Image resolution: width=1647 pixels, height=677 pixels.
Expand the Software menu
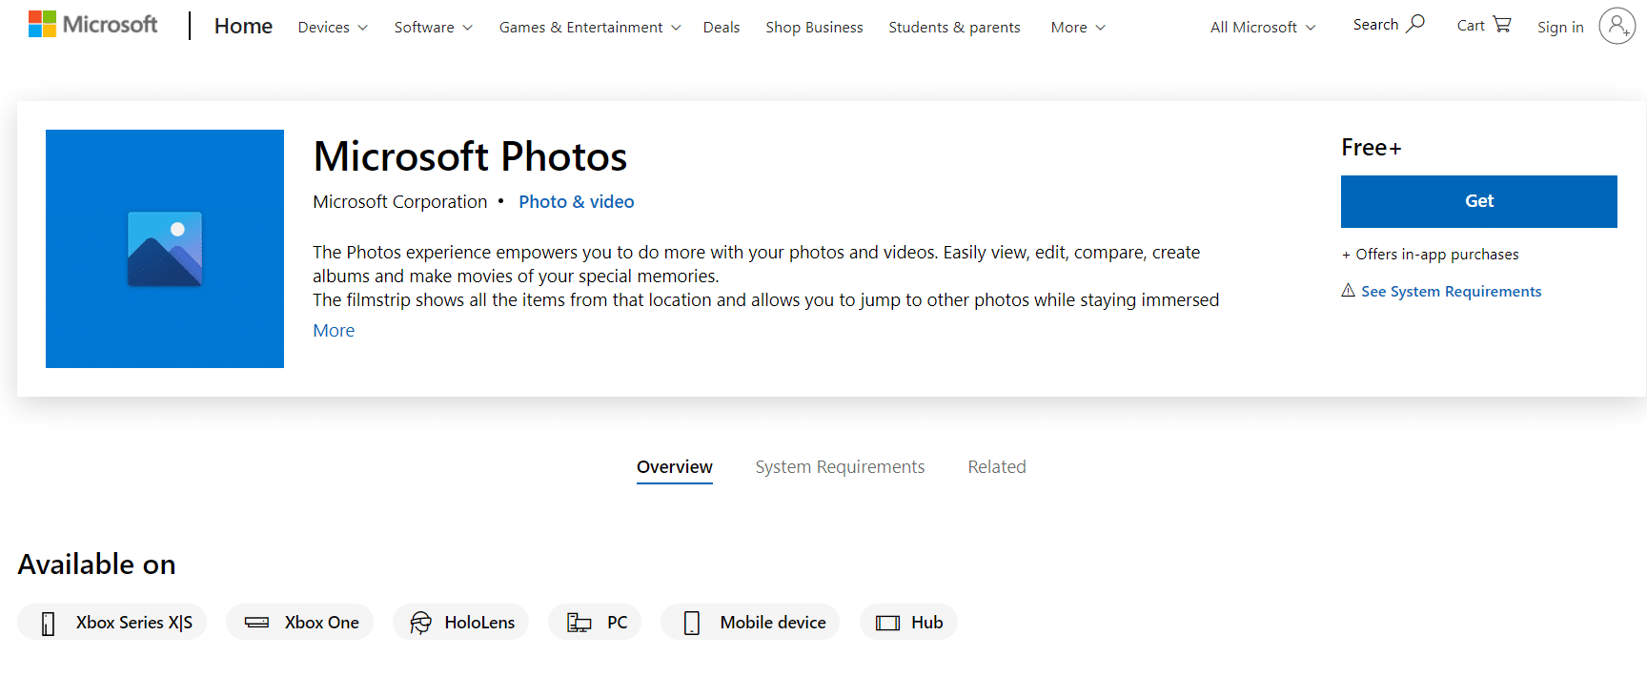click(x=434, y=28)
